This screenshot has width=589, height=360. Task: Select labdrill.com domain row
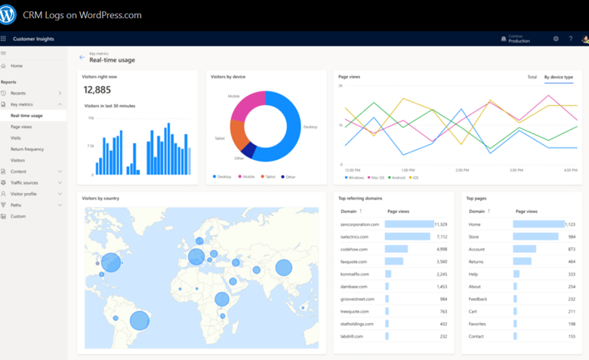[x=393, y=336]
